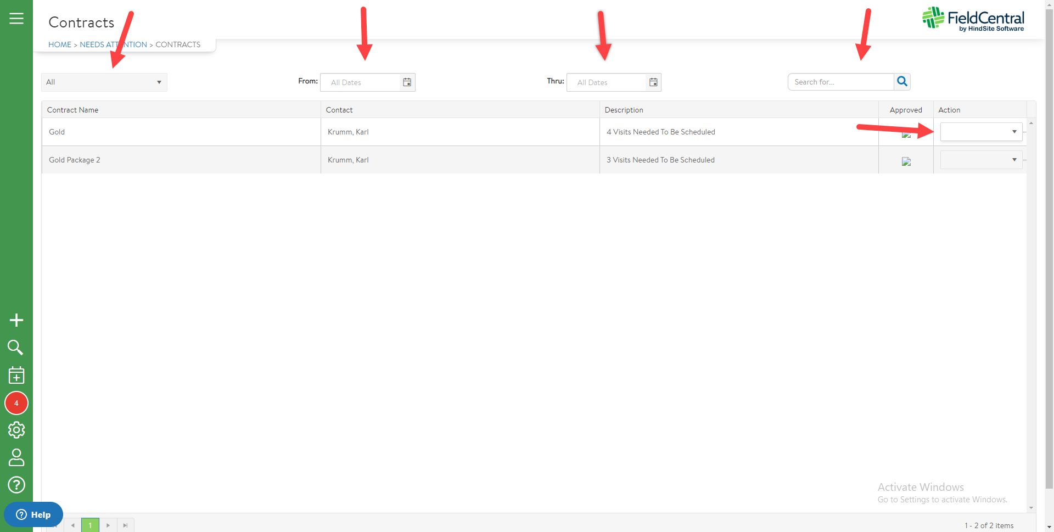Viewport: 1054px width, 532px height.
Task: Open the calendar add icon in sidebar
Action: [x=16, y=376]
